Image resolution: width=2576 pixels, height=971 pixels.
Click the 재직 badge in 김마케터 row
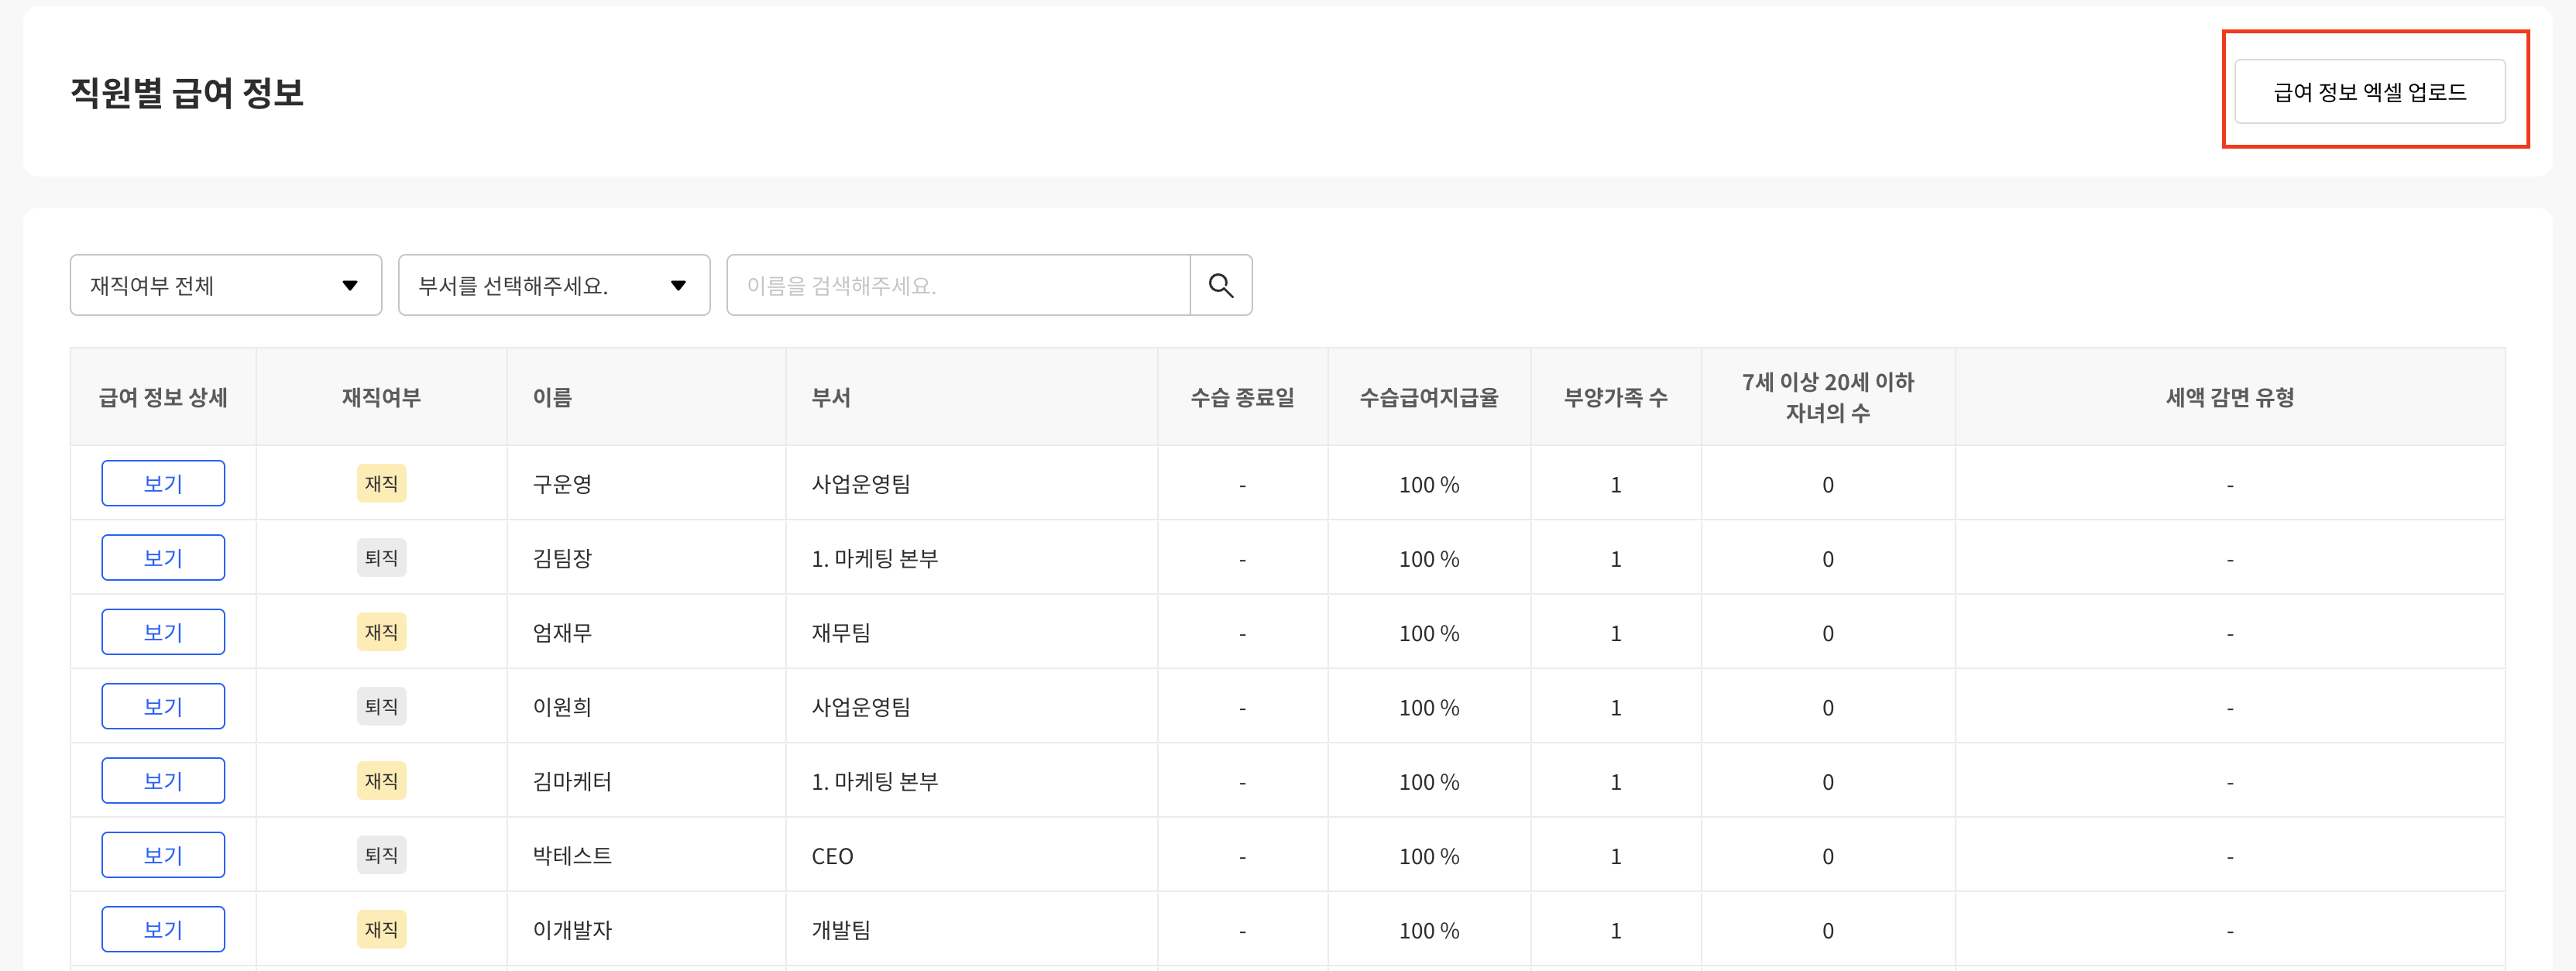click(381, 780)
